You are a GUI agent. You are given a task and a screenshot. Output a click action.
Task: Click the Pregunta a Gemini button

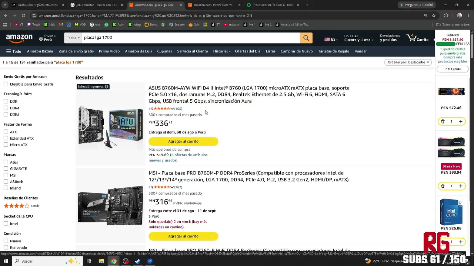click(416, 5)
